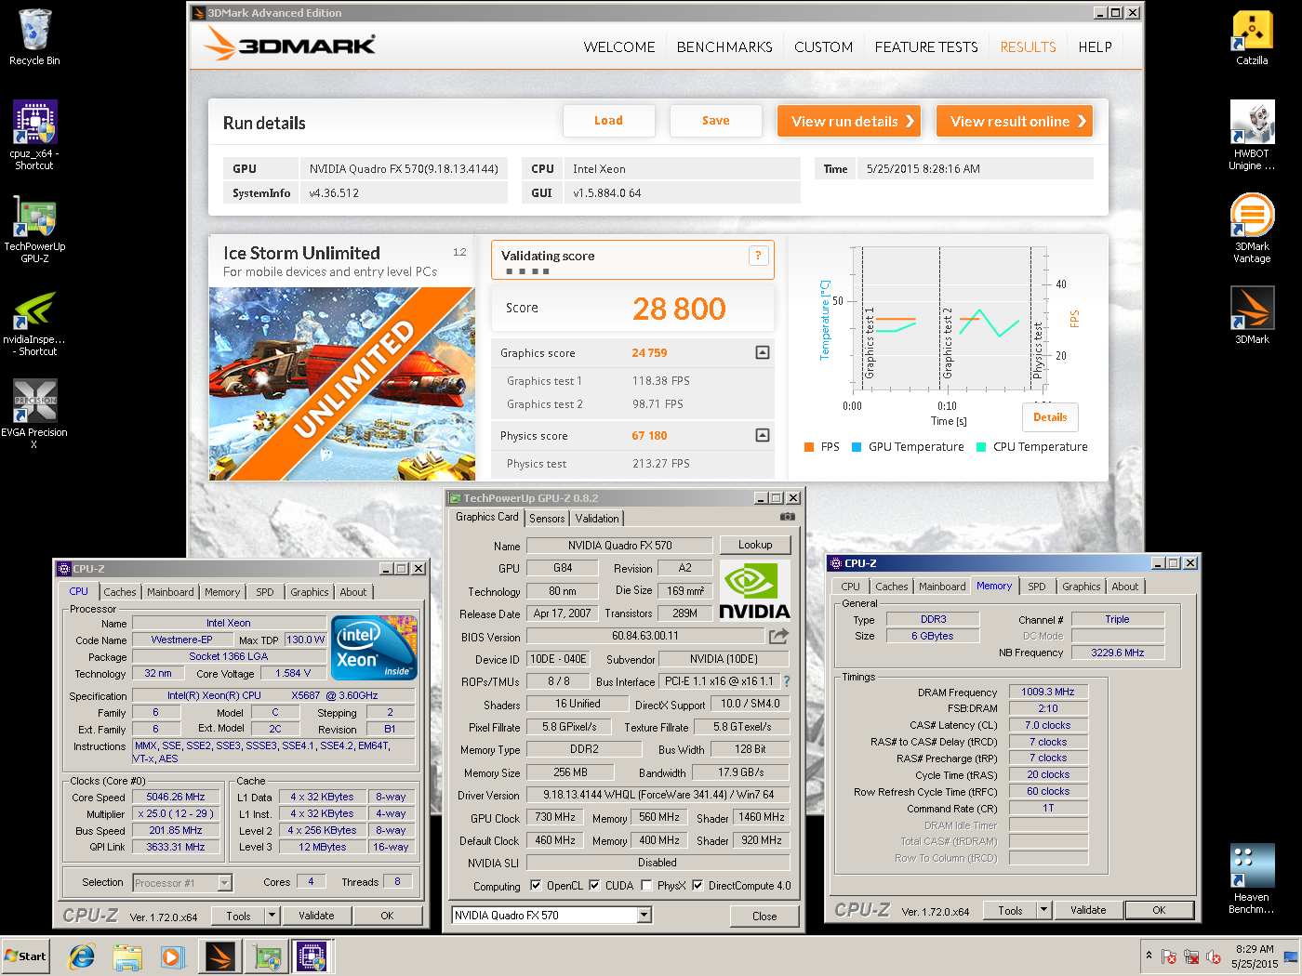Viewport: 1302px width, 976px height.
Task: Click the View run details button
Action: click(x=849, y=121)
